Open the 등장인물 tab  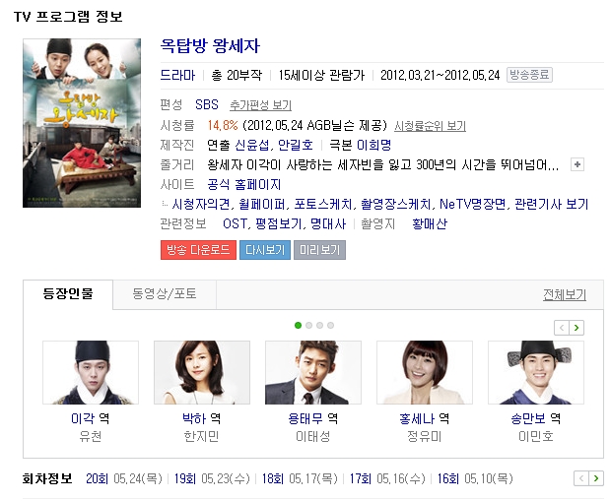[x=68, y=294]
